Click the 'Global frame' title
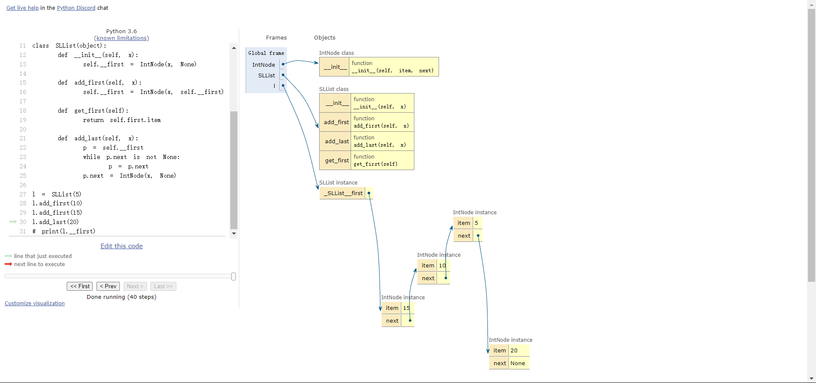816x383 pixels. 266,53
